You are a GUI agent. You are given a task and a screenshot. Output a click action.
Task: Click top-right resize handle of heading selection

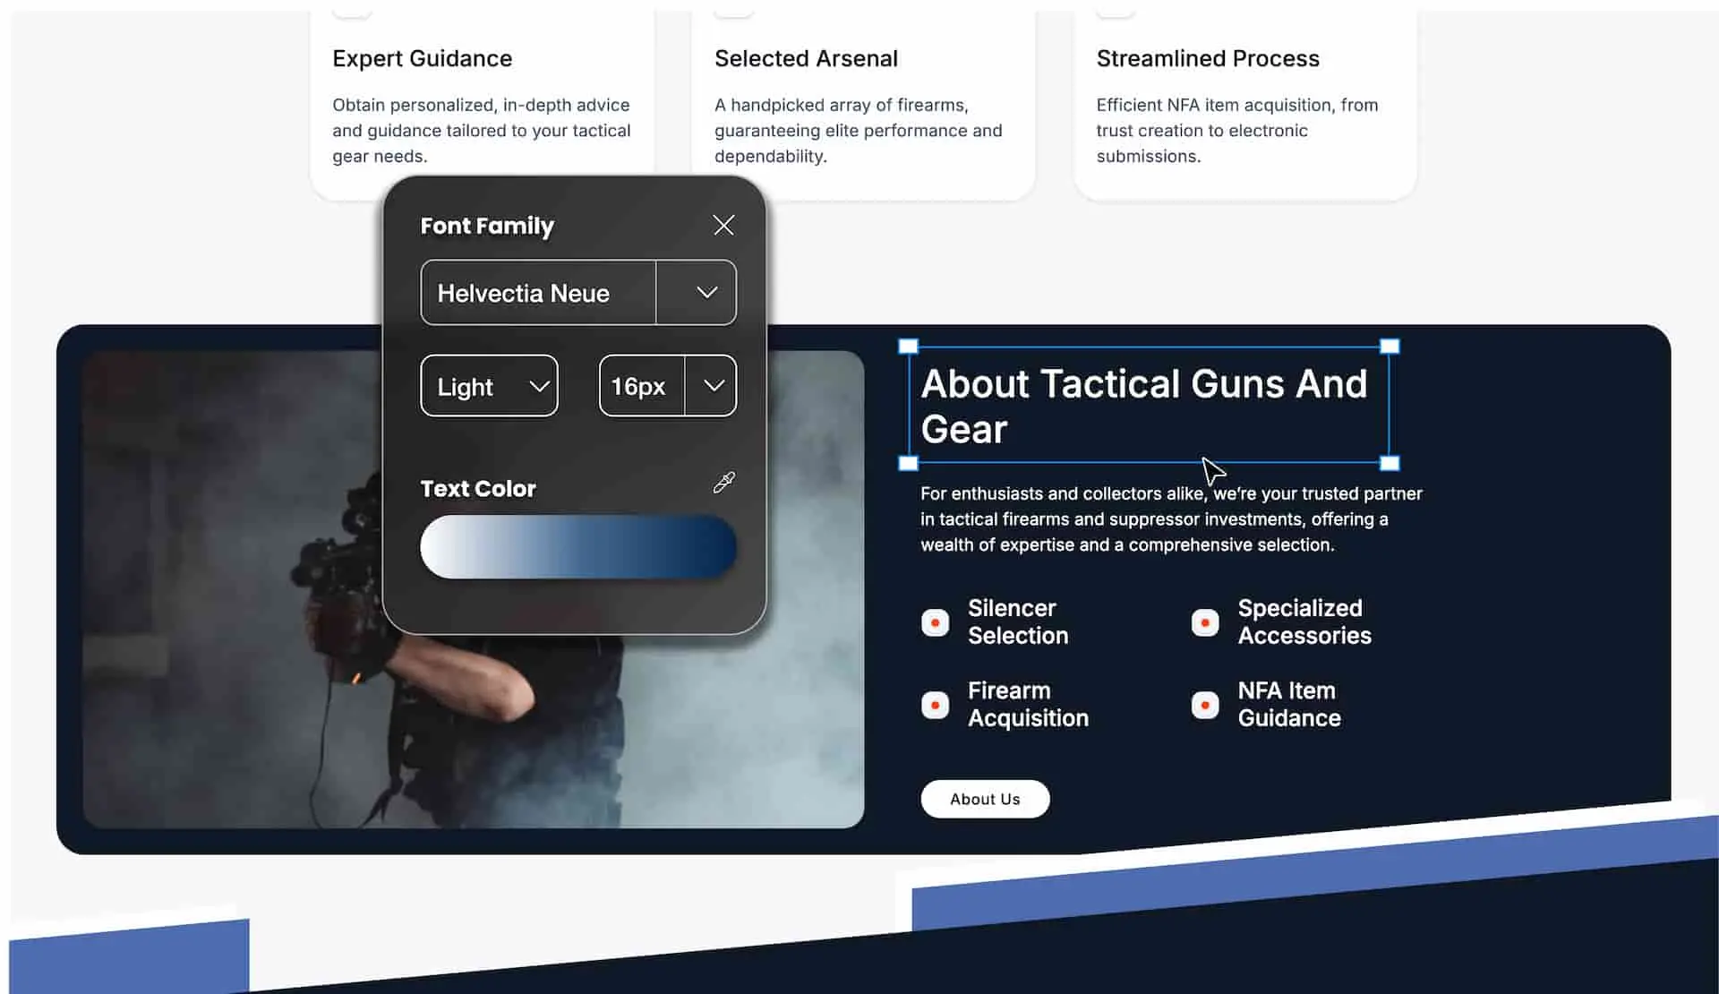point(1390,347)
